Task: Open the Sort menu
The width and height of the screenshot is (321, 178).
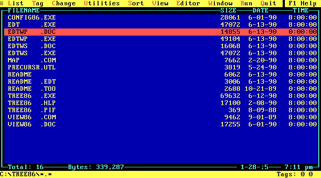Action: tap(136, 4)
